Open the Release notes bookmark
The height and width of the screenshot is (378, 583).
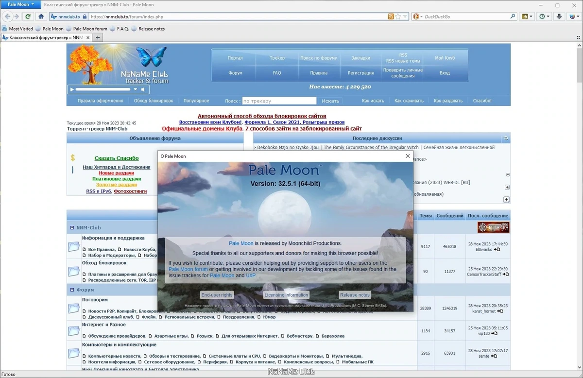pyautogui.click(x=148, y=29)
